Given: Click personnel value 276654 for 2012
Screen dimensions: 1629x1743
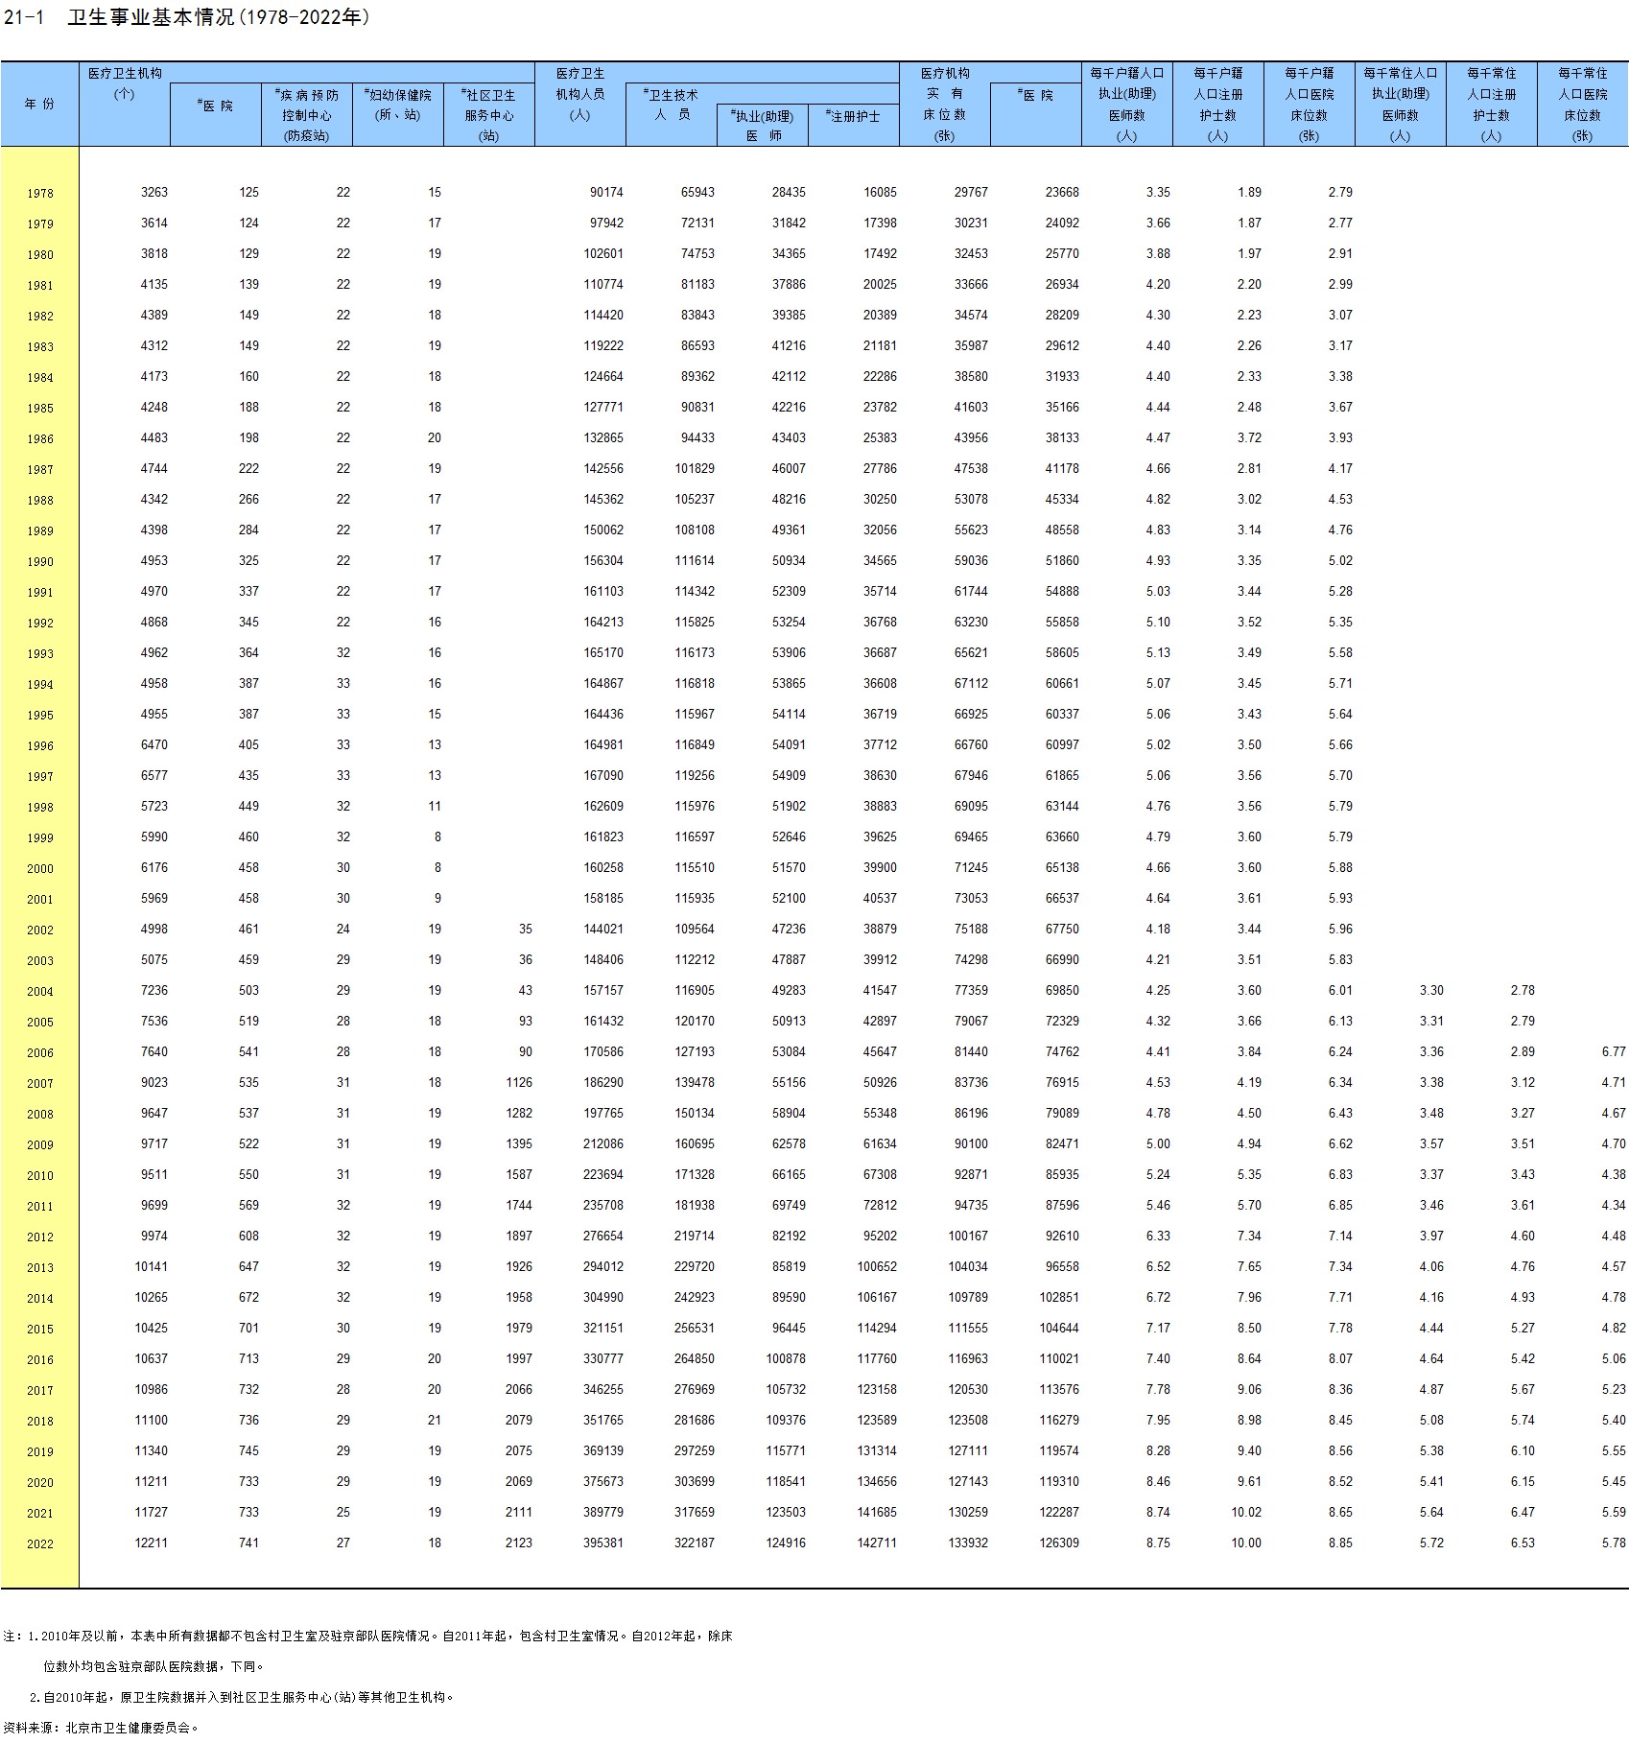Looking at the screenshot, I should (603, 1237).
